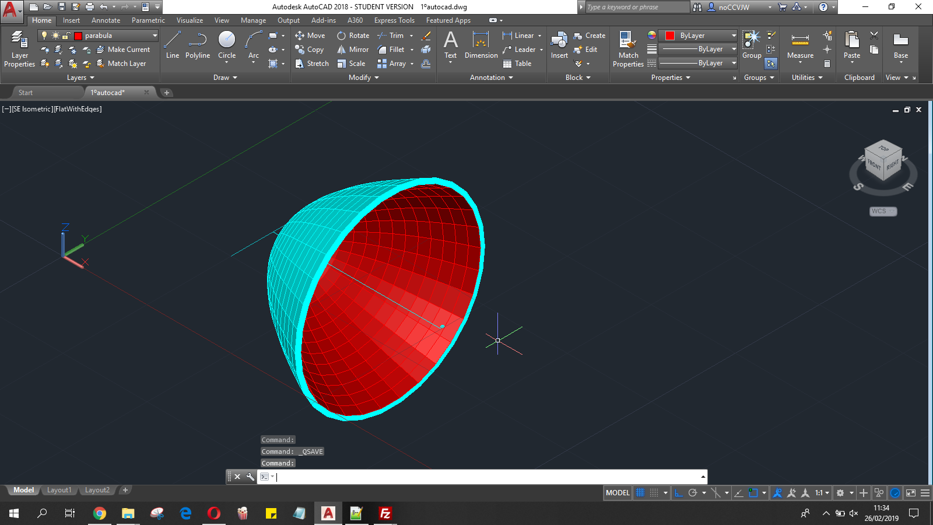Select the Polyline tool
This screenshot has width=933, height=525.
tap(198, 45)
